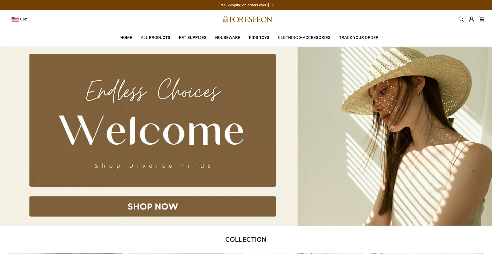The height and width of the screenshot is (254, 492).
Task: Click TRACK YOUR ORDER link
Action: [359, 38]
